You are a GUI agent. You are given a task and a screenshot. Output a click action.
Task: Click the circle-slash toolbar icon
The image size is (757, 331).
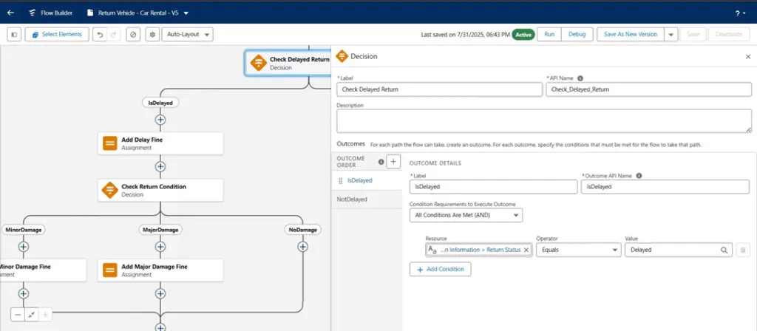pyautogui.click(x=133, y=35)
